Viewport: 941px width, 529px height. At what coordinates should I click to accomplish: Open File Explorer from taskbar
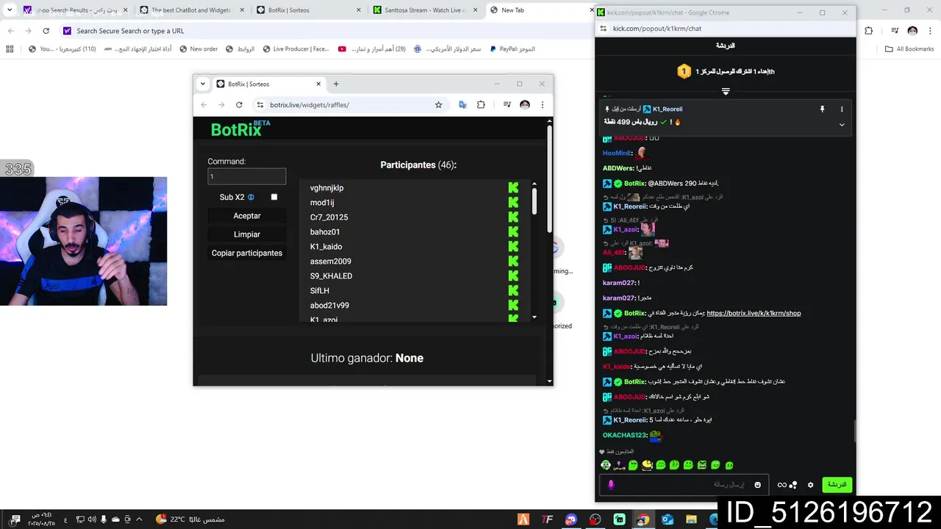click(x=691, y=519)
